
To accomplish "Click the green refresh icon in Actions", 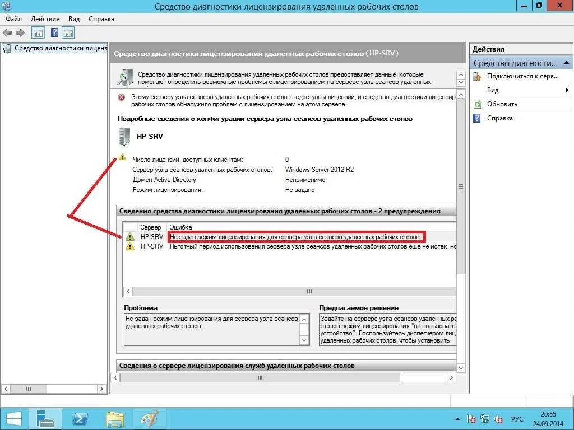I will [x=477, y=105].
